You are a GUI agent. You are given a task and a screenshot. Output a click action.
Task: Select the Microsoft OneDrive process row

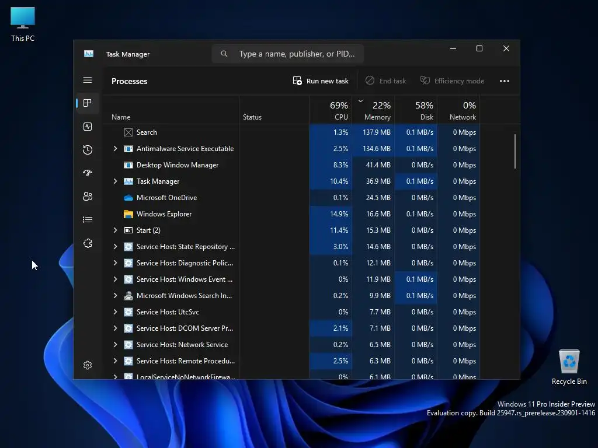point(291,198)
